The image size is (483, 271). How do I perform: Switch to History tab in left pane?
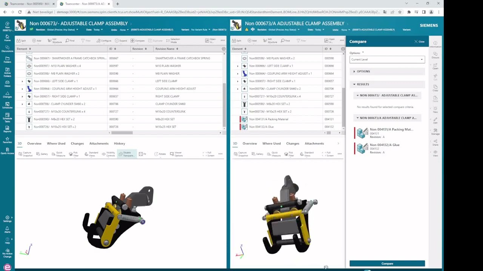[x=119, y=143]
